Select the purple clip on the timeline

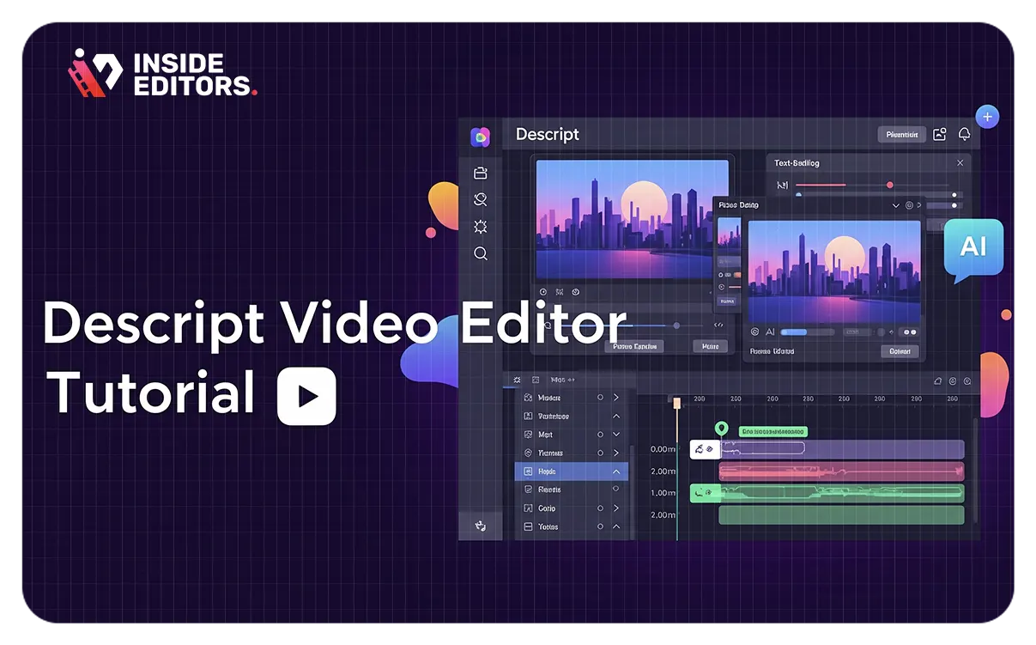(842, 449)
